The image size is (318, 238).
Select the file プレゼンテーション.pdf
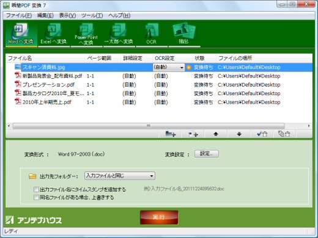pyautogui.click(x=48, y=85)
